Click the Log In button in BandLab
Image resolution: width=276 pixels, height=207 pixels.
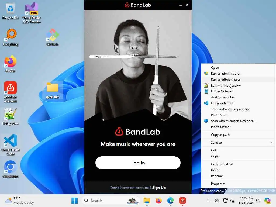pyautogui.click(x=138, y=163)
